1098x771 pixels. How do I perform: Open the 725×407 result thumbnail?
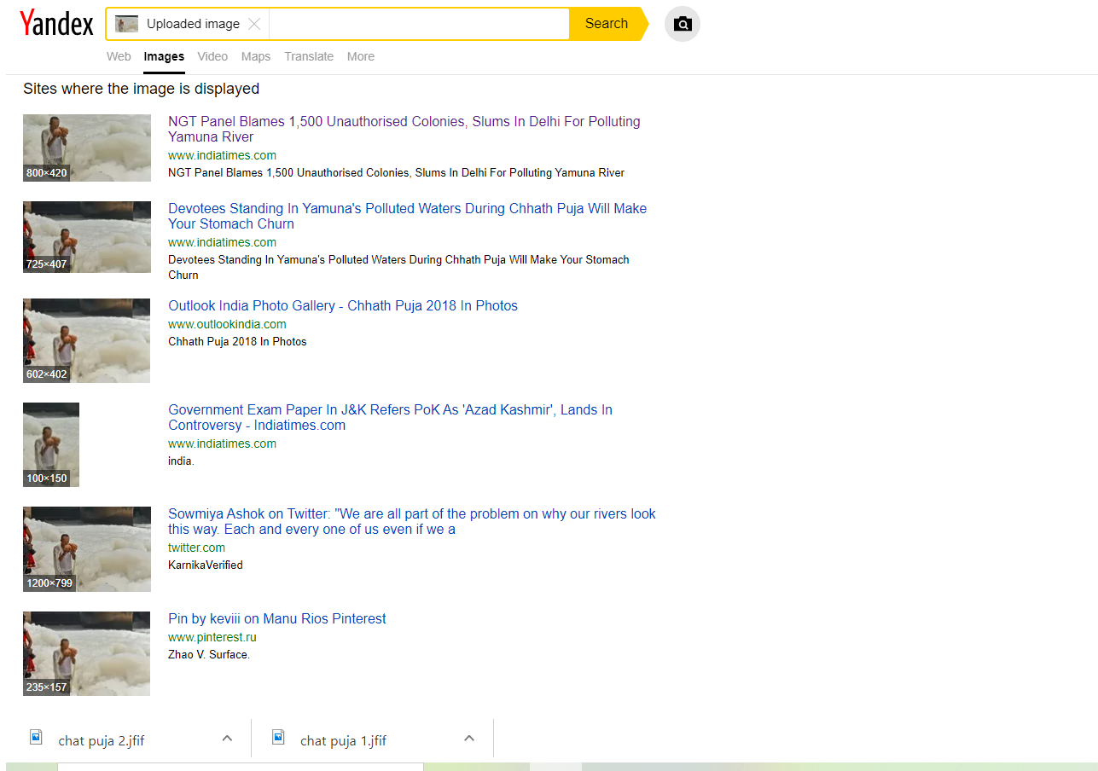point(87,237)
